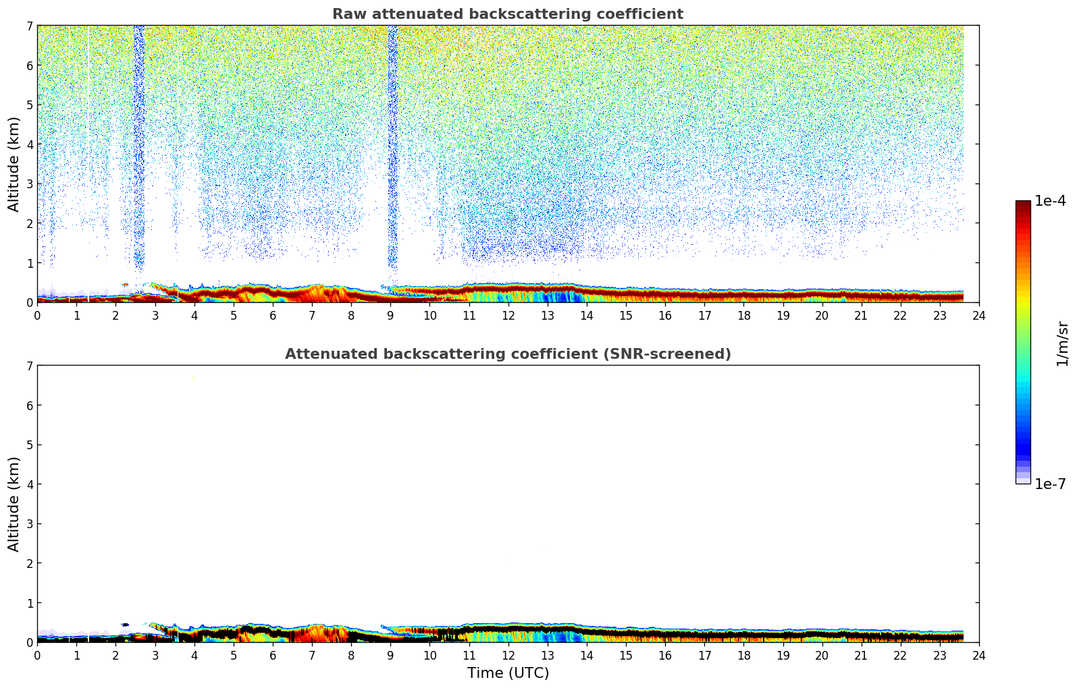Click the colorbar's "1e-7" minimum label
1077x688 pixels.
click(1050, 484)
